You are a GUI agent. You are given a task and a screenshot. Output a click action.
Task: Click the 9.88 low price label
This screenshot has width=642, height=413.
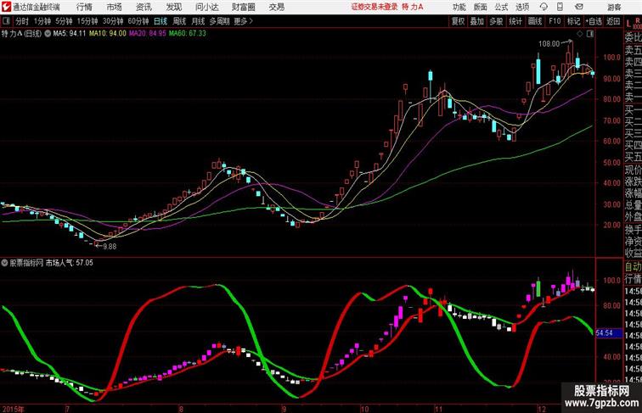[x=110, y=247]
